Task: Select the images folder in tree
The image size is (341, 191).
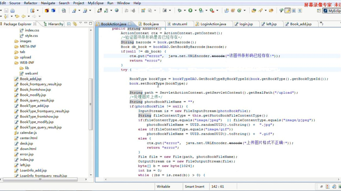Action: point(26,41)
